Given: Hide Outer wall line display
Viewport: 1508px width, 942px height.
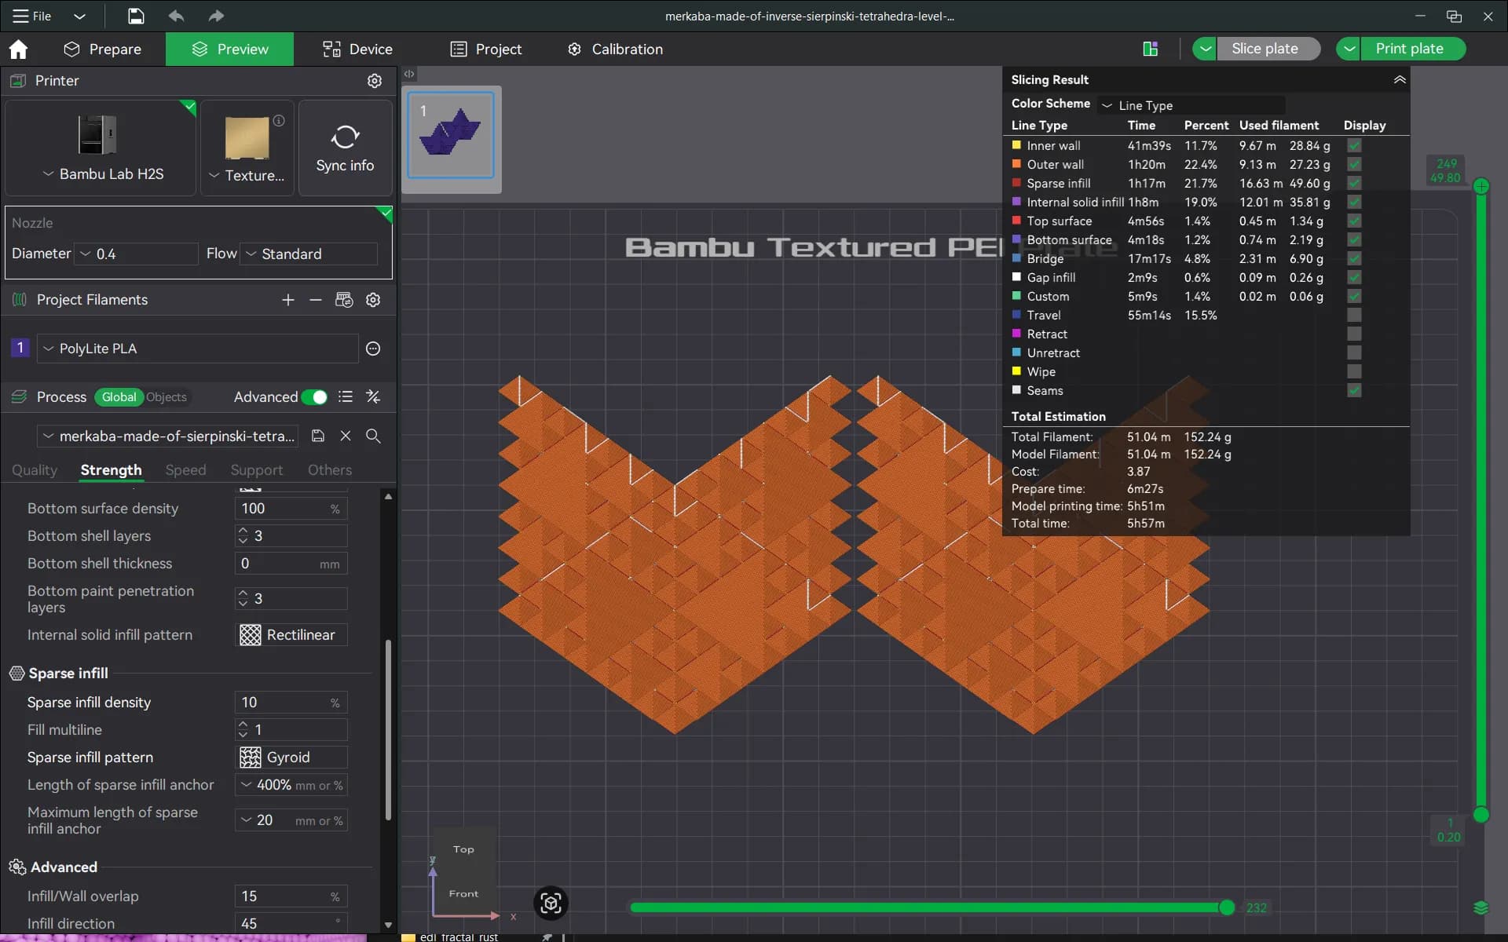Looking at the screenshot, I should point(1354,165).
